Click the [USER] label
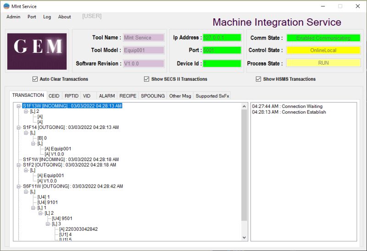This screenshot has width=367, height=251. click(92, 16)
